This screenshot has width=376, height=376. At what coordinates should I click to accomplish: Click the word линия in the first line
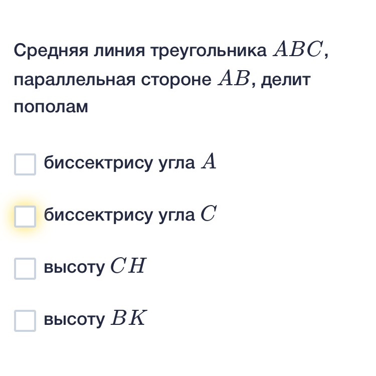(x=119, y=51)
